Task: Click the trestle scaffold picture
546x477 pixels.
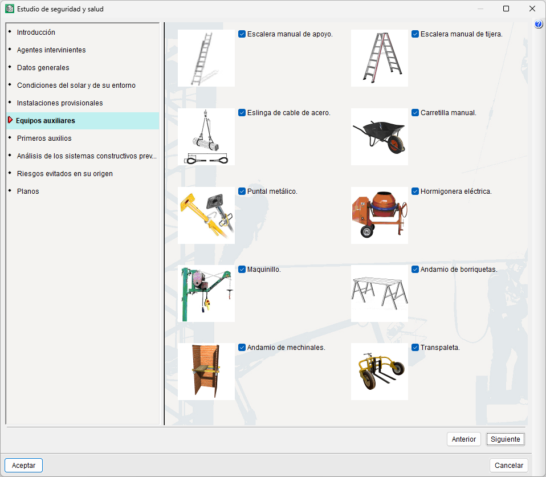Action: [x=379, y=293]
